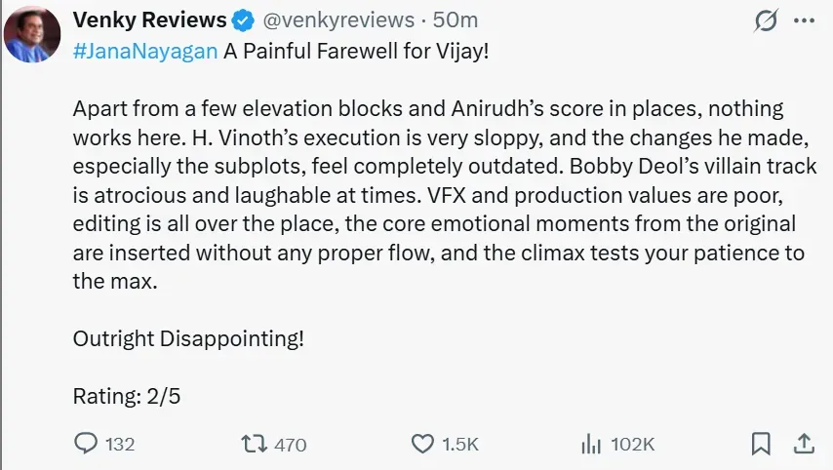Viewport: 833px width, 470px height.
Task: Click the 470 reposts count
Action: tap(291, 445)
